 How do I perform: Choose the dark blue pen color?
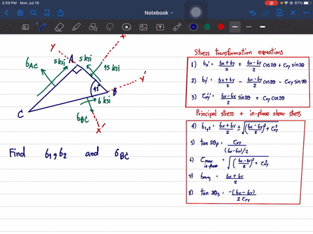pyautogui.click(x=194, y=27)
